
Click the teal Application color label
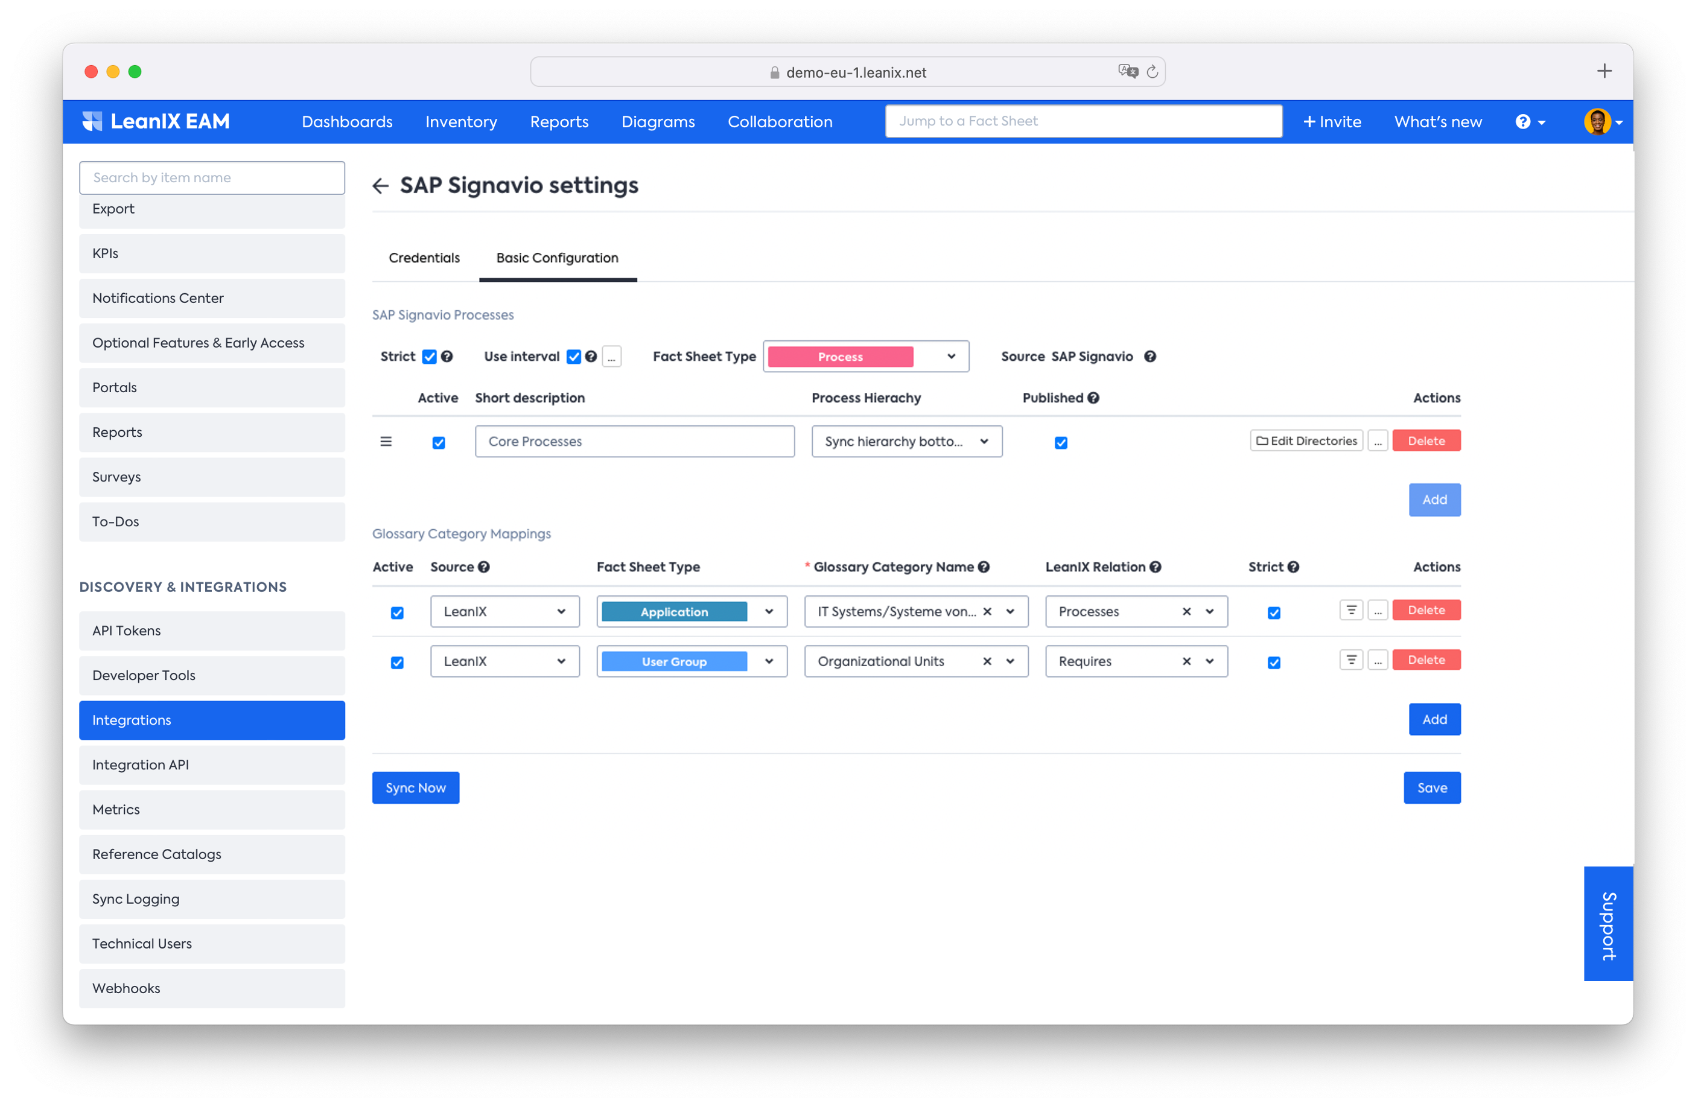pos(675,612)
